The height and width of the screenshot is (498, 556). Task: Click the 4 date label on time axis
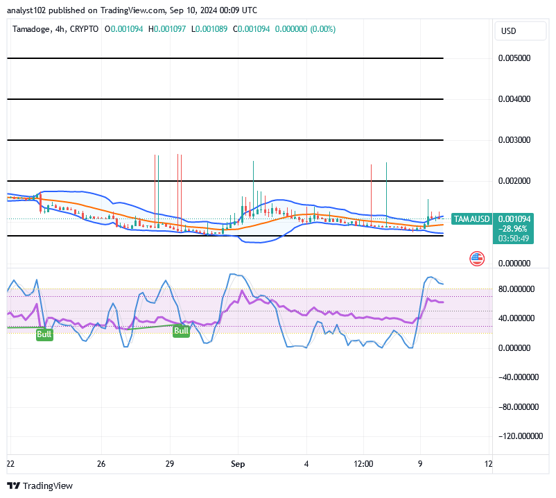pos(306,464)
